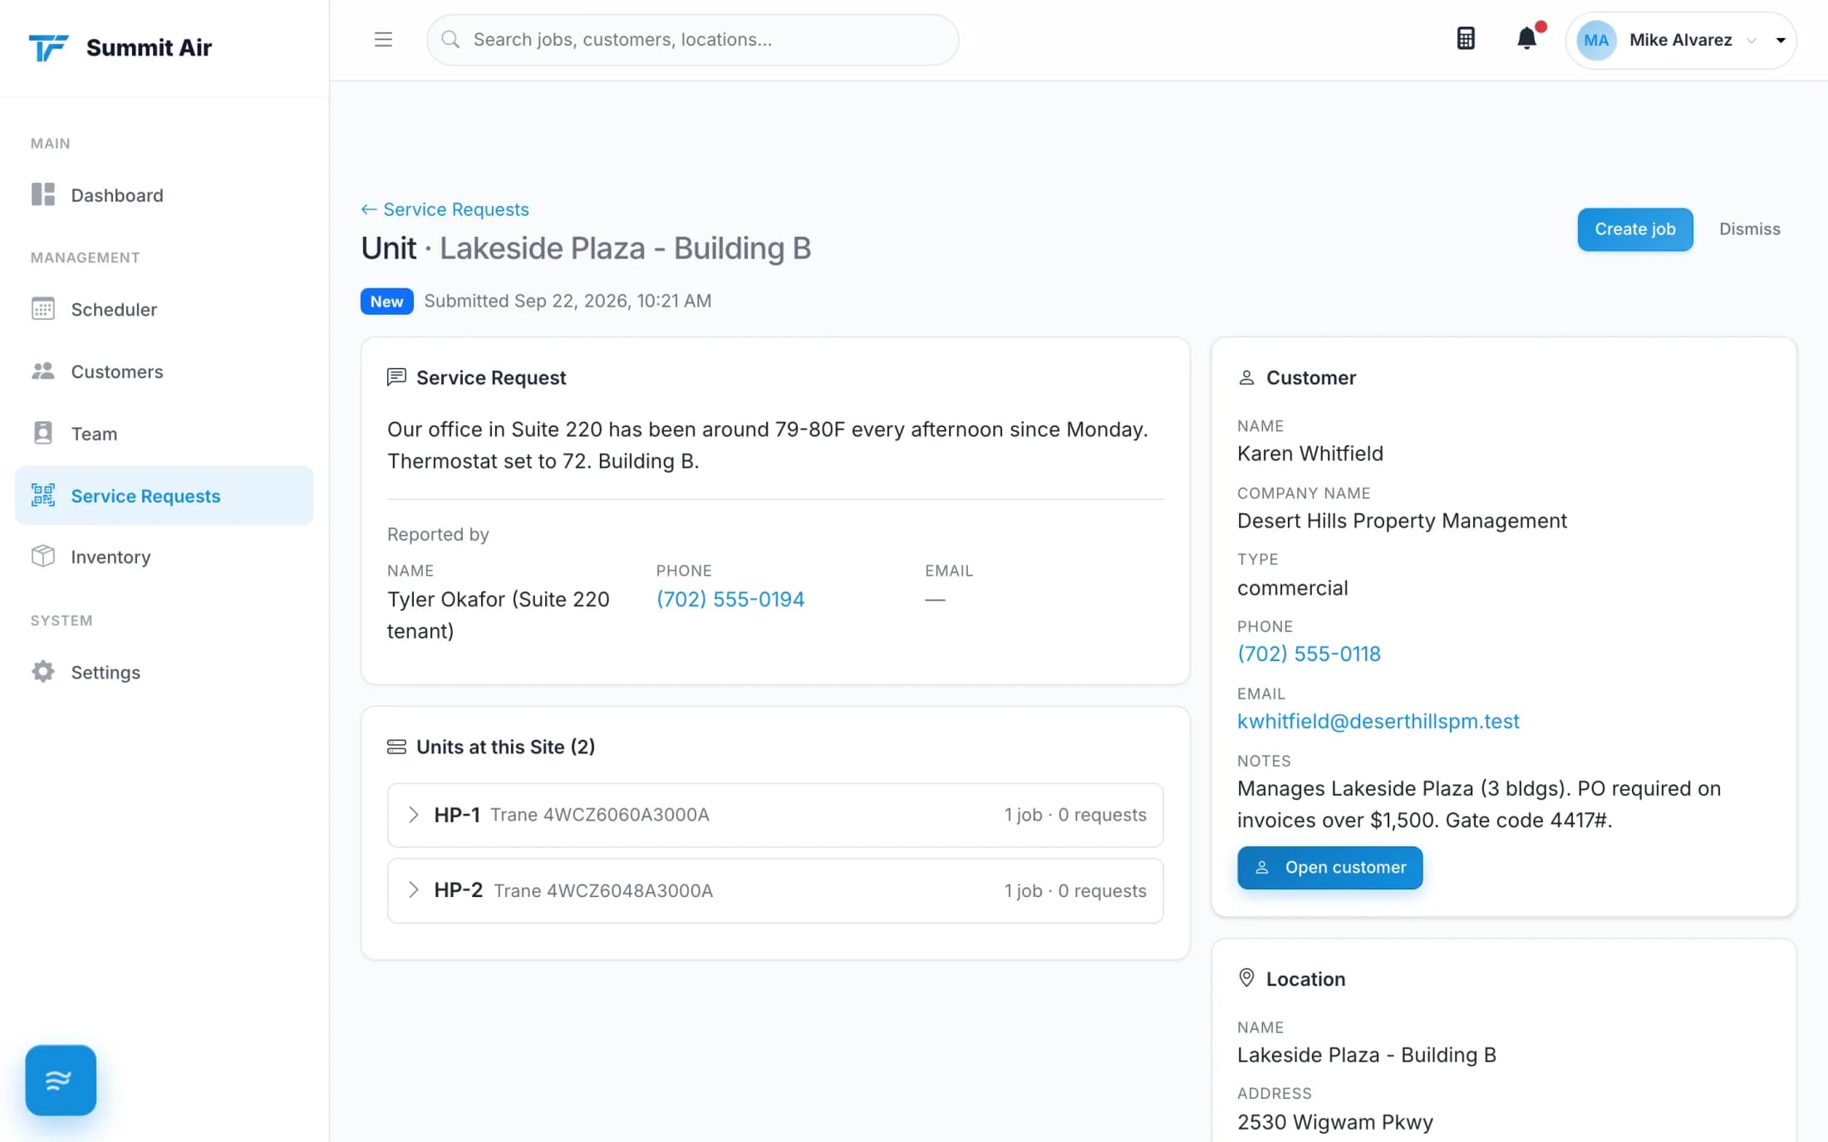Click the Team badge icon
The width and height of the screenshot is (1828, 1142).
43,433
